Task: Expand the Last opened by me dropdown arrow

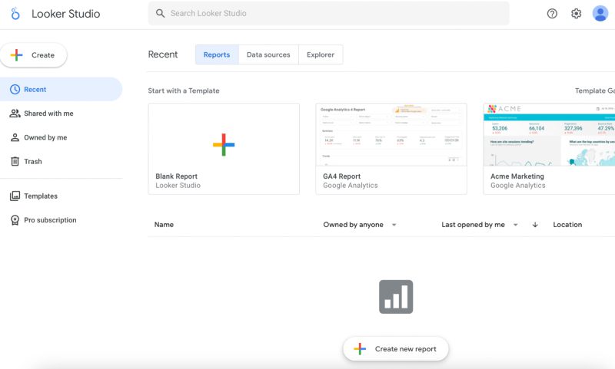Action: pyautogui.click(x=516, y=225)
